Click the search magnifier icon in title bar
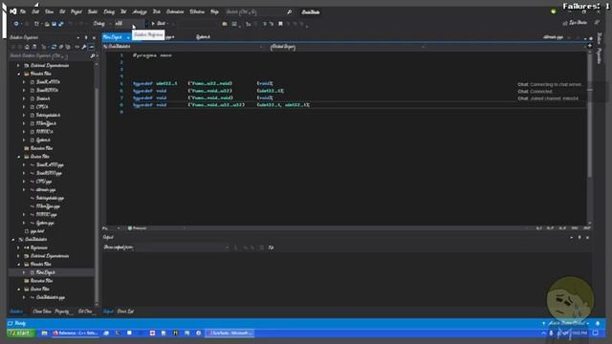 tap(289, 12)
